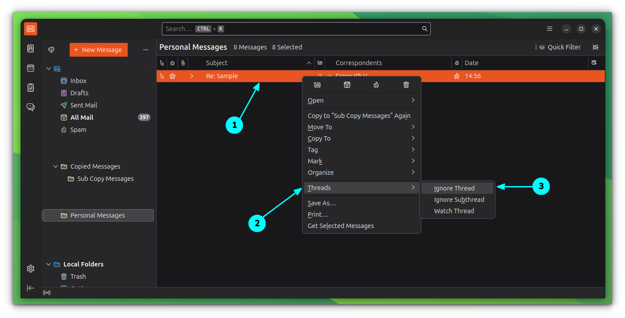Screen dimensions: 625x318
Task: Open the Calendar space
Action: click(x=31, y=68)
